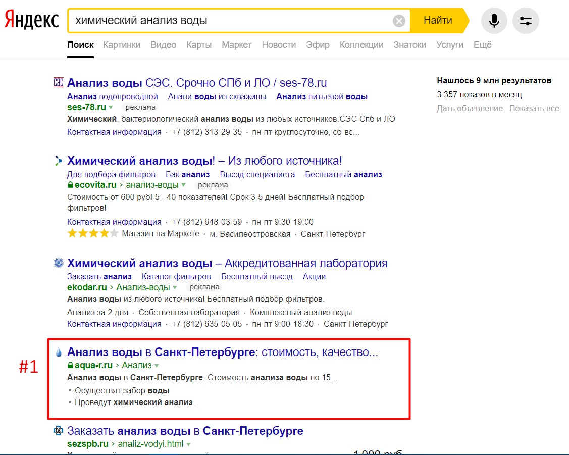Open 'Бесплатный анализ' sitelink
Screen dimensions: 569x455
pos(344,175)
